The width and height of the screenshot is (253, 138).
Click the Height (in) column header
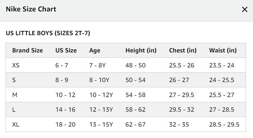tap(141, 51)
